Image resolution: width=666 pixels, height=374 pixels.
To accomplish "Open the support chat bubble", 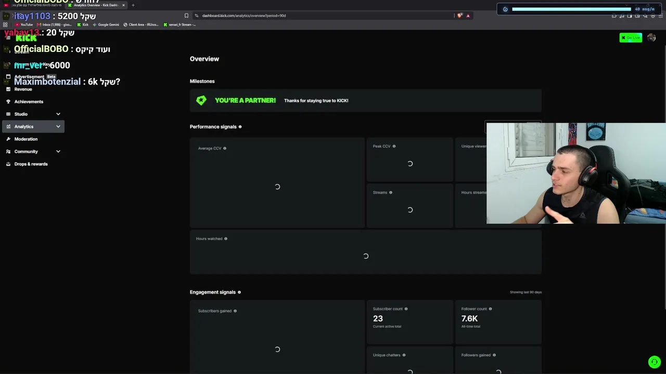I will (x=655, y=362).
